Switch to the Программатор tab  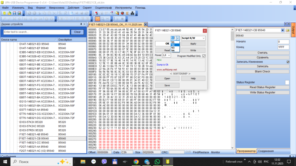tap(246, 151)
